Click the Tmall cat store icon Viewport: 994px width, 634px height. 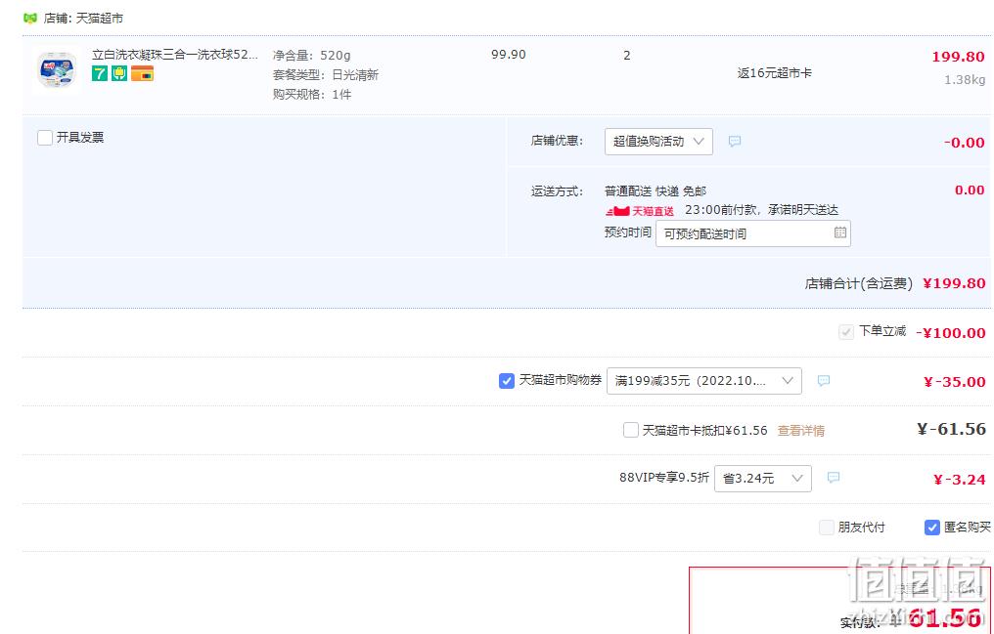29,18
